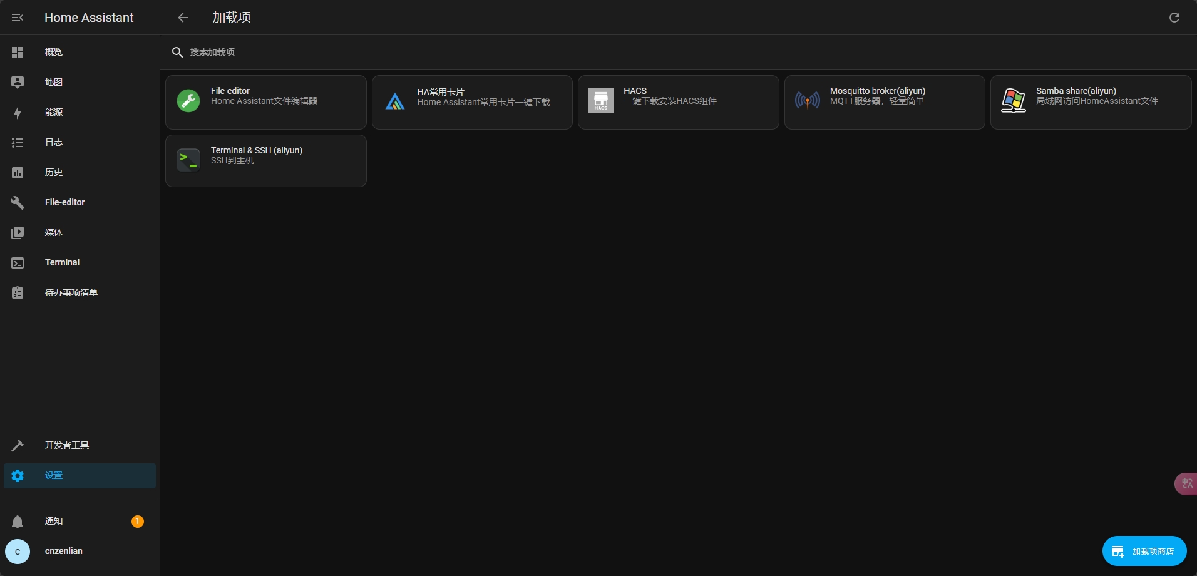The height and width of the screenshot is (576, 1197).
Task: Click the Settings (设置) gear icon
Action: click(x=18, y=476)
